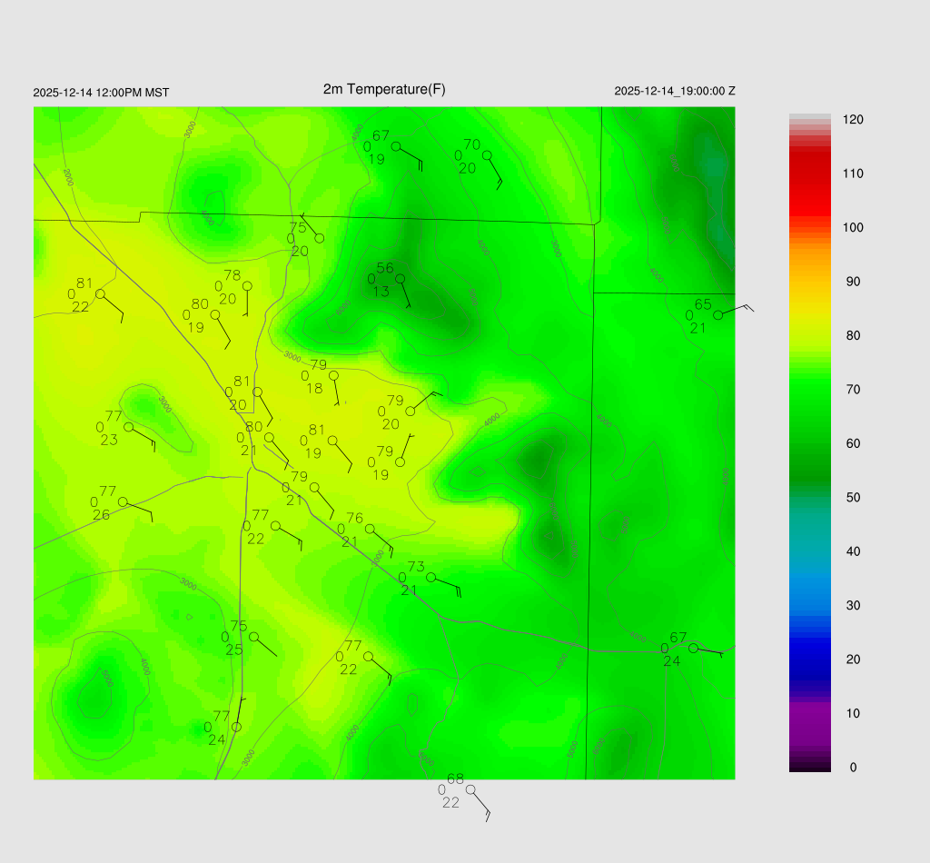Viewport: 930px width, 863px height.
Task: Click the station circle with 77 over 26
Action: coord(123,502)
